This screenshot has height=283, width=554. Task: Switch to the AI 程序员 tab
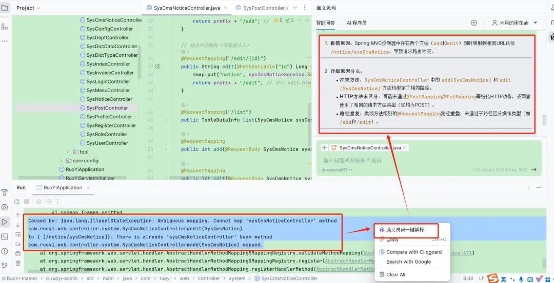pos(357,23)
